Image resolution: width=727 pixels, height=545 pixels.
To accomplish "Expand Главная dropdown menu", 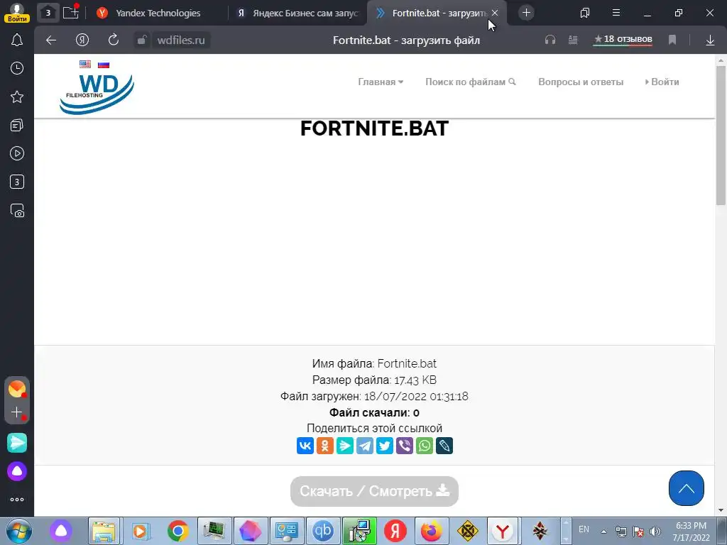I will (381, 82).
